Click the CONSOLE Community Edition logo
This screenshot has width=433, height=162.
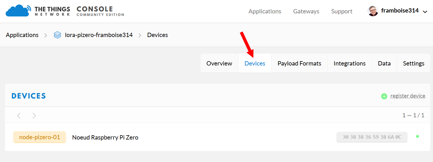pyautogui.click(x=100, y=11)
